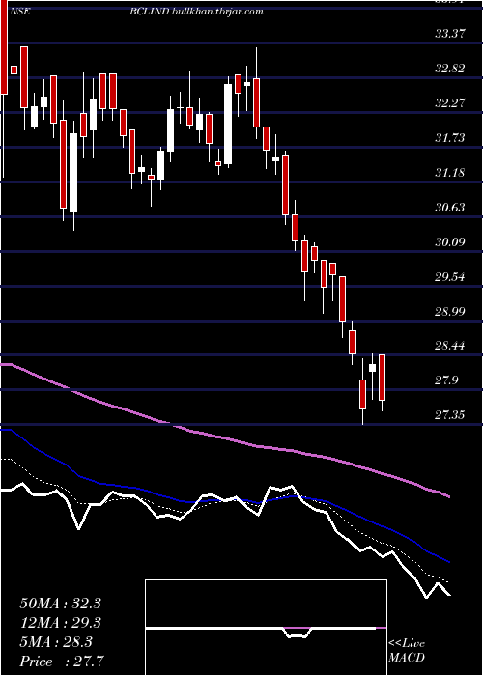This screenshot has width=483, height=676.
Task: Click the MACD histogram inset panel
Action: 266,628
